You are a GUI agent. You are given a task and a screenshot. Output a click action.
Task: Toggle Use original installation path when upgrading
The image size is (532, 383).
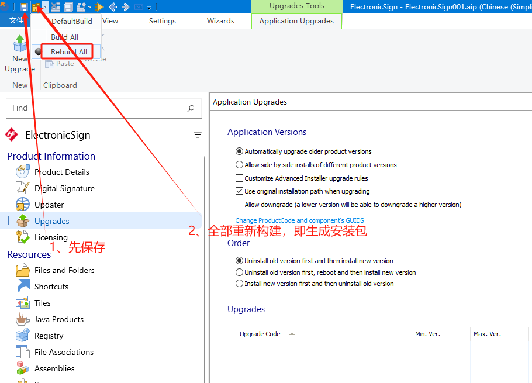click(x=239, y=191)
